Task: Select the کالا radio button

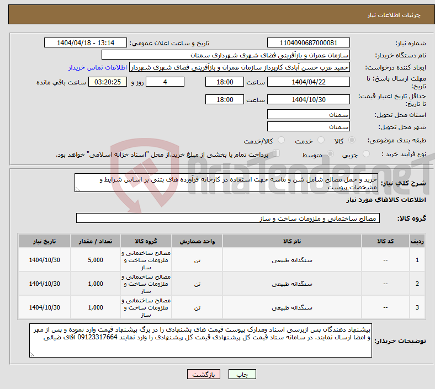Action: pyautogui.click(x=352, y=140)
